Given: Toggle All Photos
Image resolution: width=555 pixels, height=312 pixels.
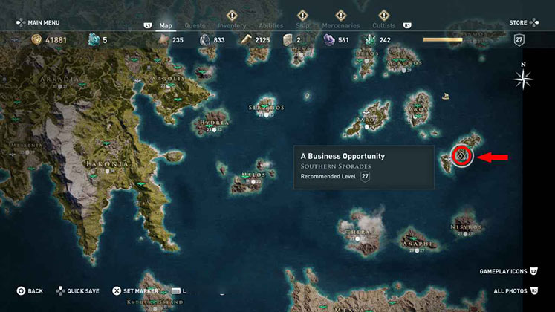Looking at the screenshot, I should (x=516, y=290).
